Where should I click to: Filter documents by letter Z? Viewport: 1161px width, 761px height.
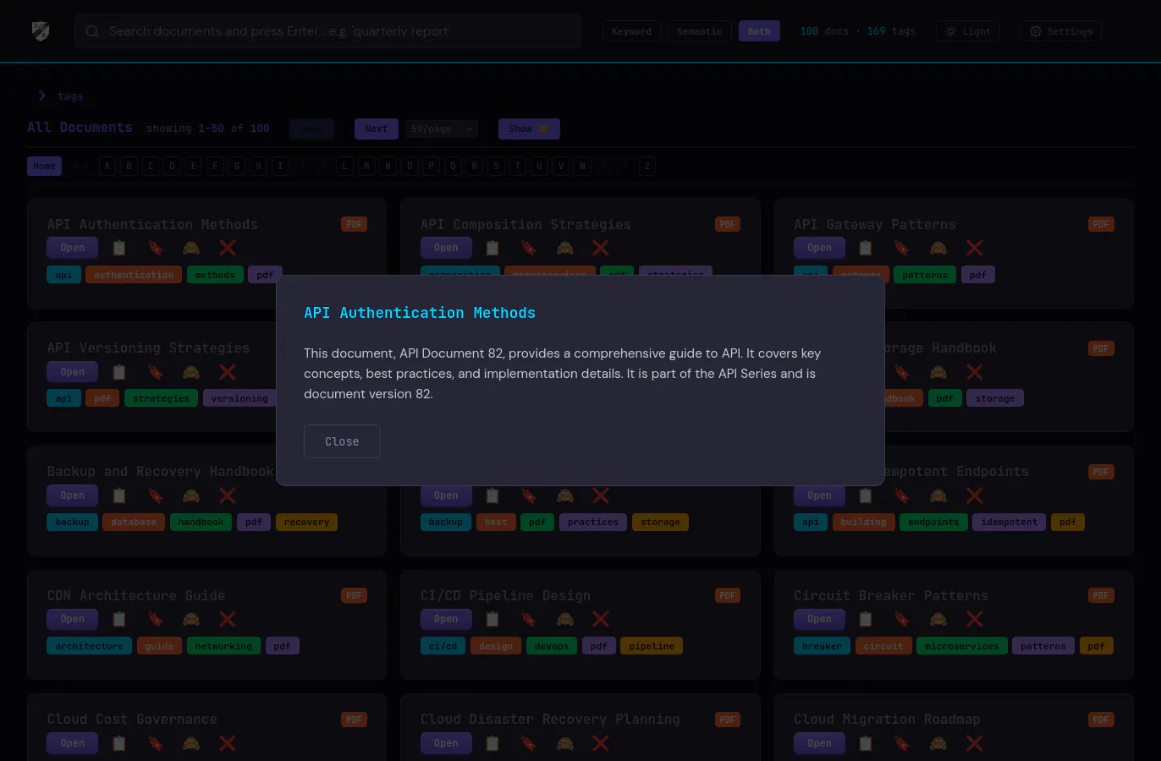[x=647, y=166]
